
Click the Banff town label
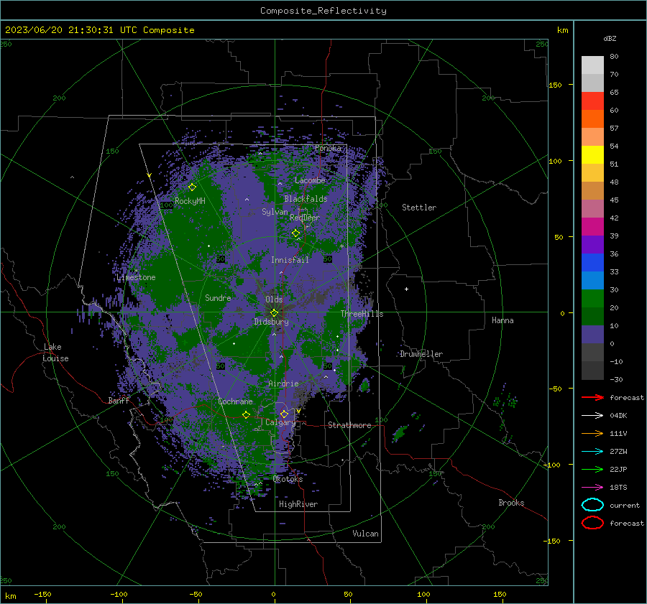point(119,400)
